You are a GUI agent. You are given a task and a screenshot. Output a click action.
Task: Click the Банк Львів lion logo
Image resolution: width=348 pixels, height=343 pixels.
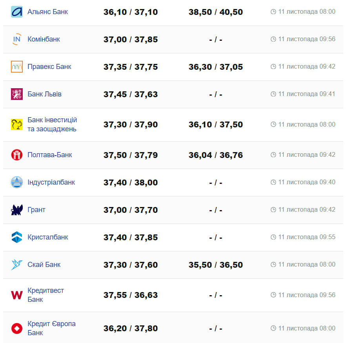pos(17,94)
